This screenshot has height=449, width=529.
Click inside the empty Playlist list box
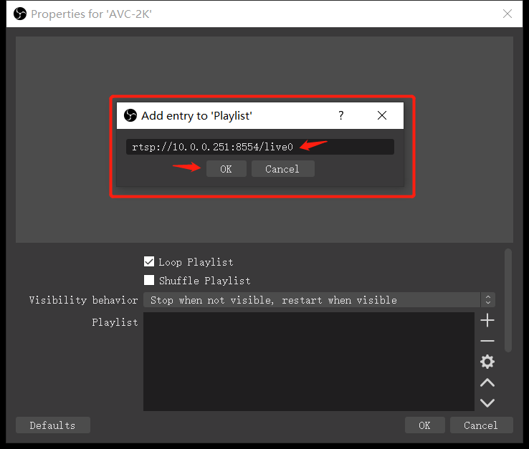309,362
